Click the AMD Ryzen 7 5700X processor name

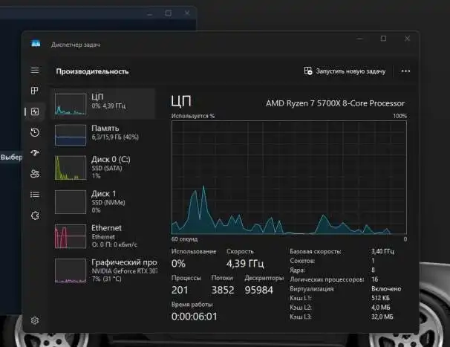point(335,103)
